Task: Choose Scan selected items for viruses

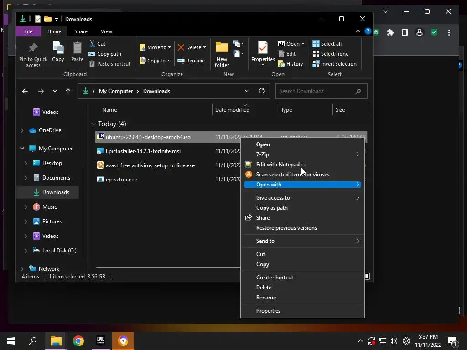Action: click(302, 175)
